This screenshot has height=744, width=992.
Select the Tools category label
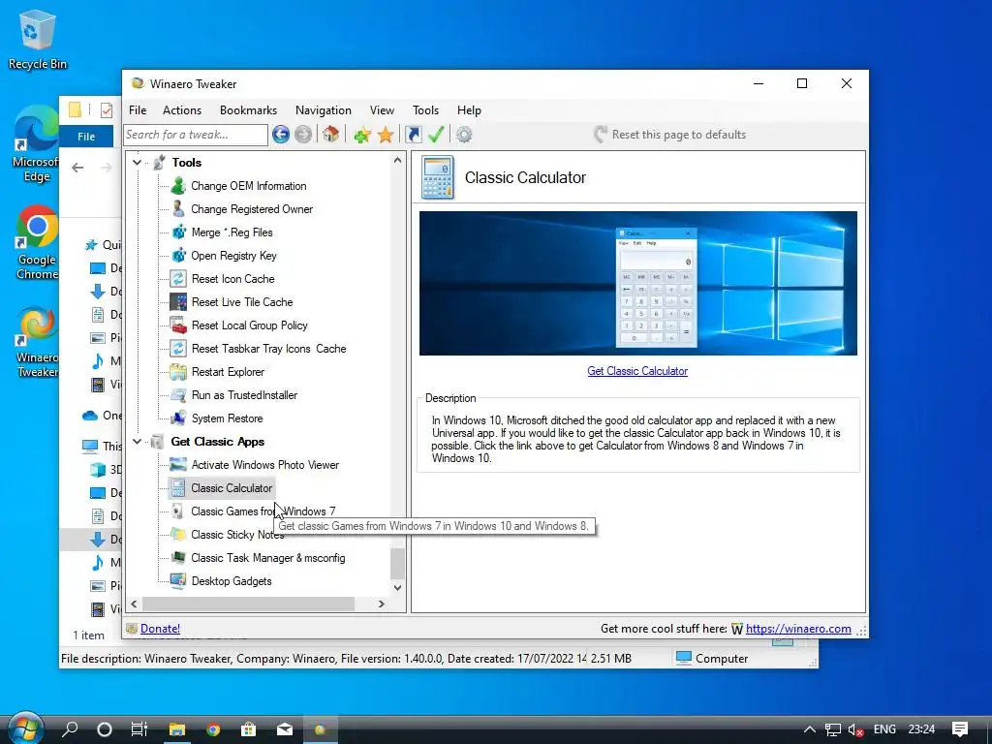187,163
